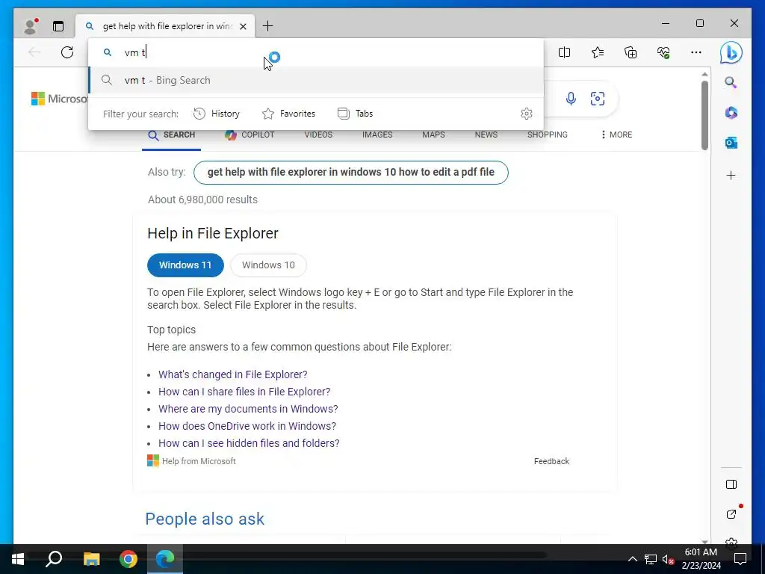Click the Microsoft logo in the page header
The image size is (765, 574).
[60, 99]
